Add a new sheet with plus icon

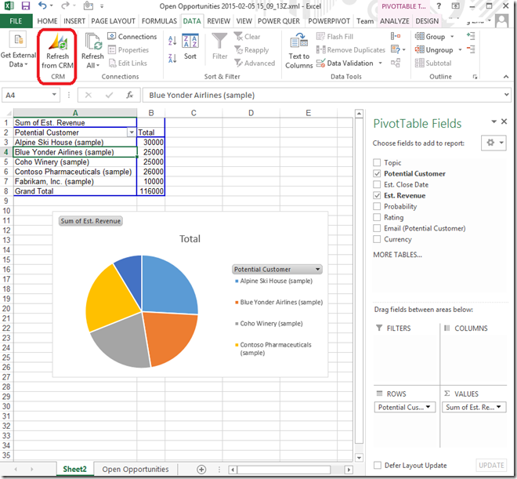click(201, 469)
